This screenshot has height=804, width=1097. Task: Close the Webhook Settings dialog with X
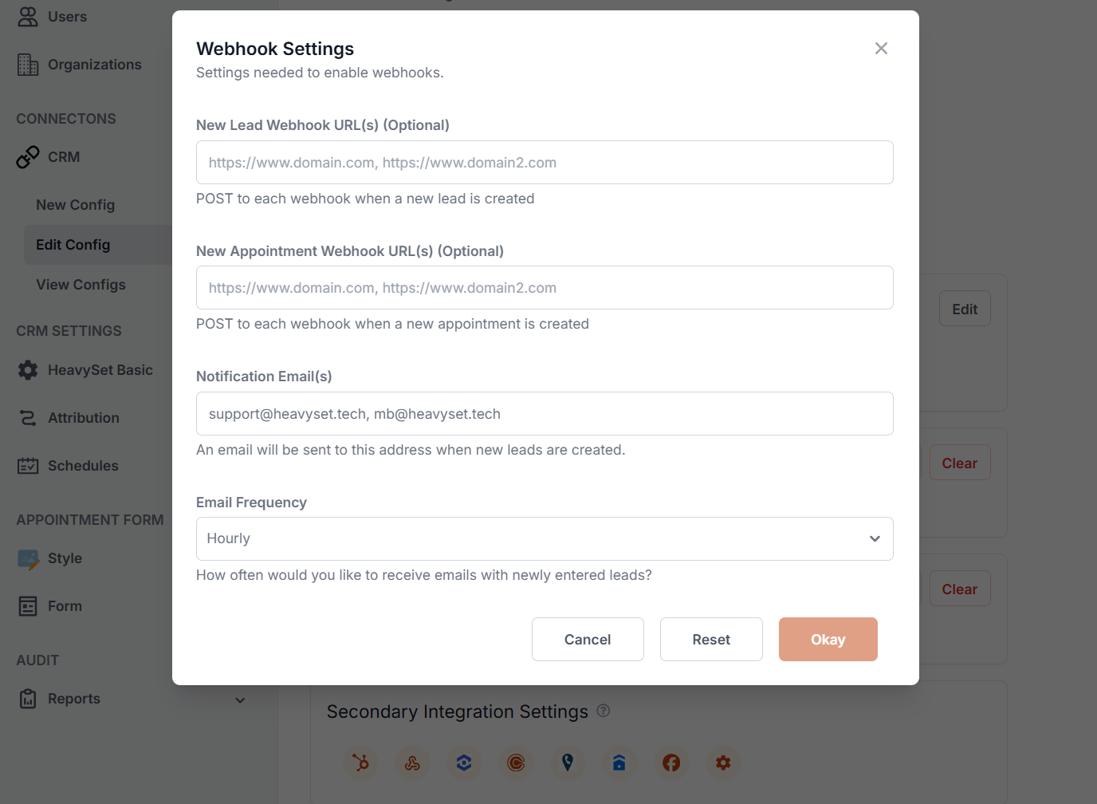tap(881, 49)
